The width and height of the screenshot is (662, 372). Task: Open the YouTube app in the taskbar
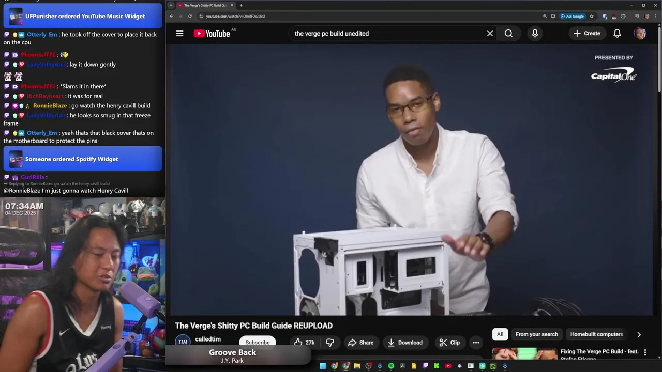point(448,366)
